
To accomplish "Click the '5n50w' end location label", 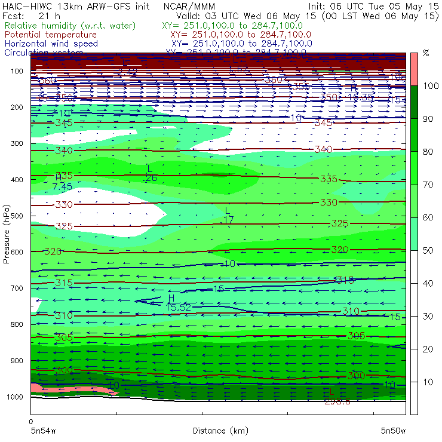I will (x=393, y=431).
